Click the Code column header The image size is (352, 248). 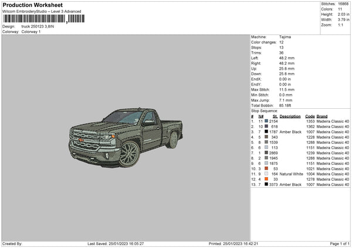pyautogui.click(x=310, y=116)
